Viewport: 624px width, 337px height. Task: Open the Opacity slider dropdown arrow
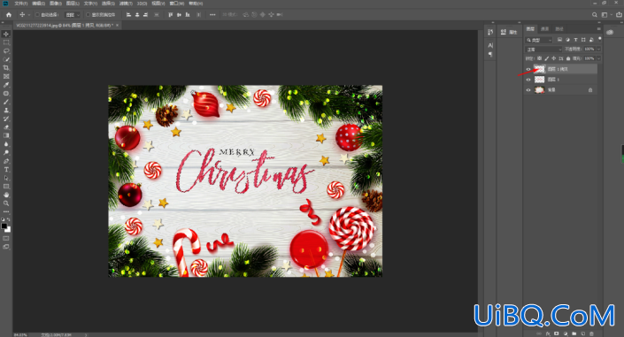598,49
